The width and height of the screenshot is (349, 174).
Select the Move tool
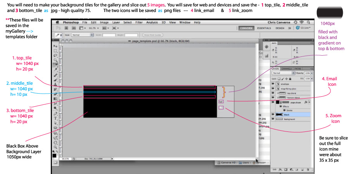(55, 46)
